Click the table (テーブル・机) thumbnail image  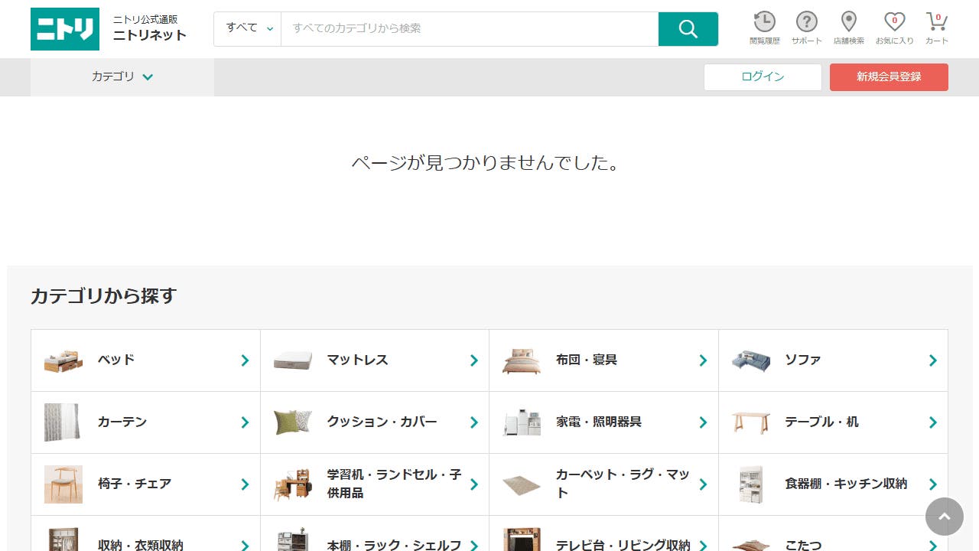click(x=751, y=422)
